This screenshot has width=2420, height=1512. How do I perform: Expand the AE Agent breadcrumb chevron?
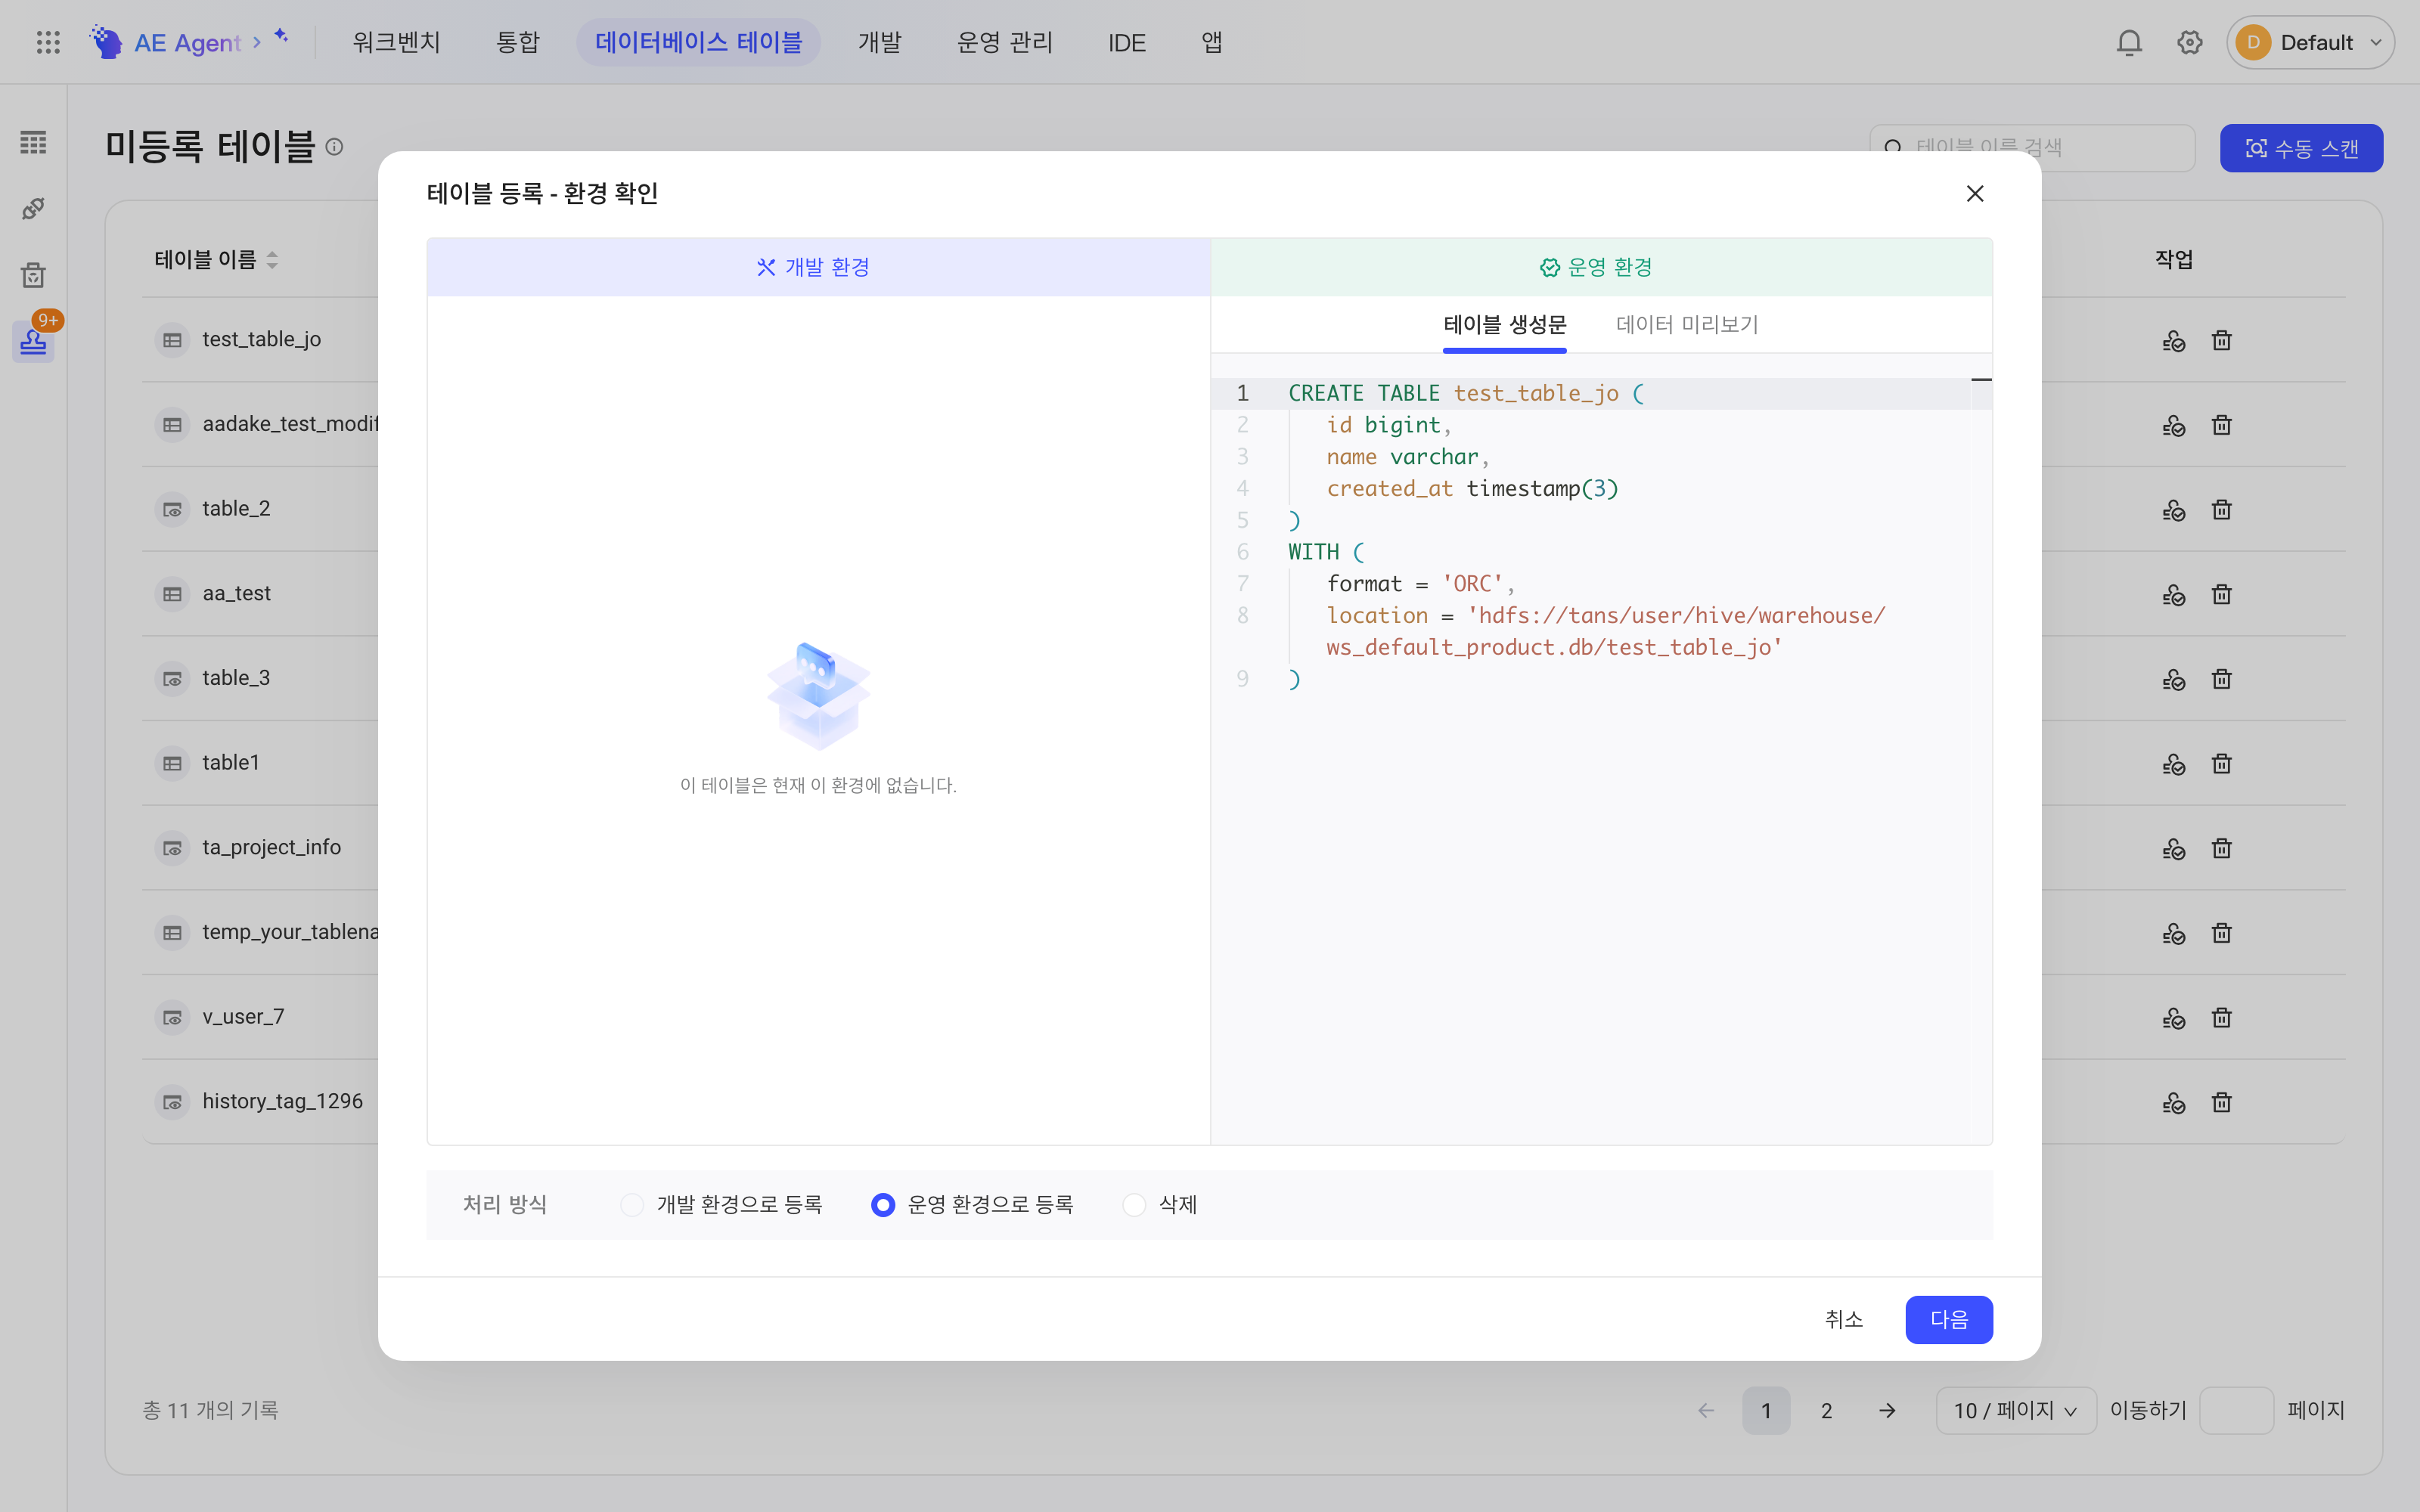257,42
